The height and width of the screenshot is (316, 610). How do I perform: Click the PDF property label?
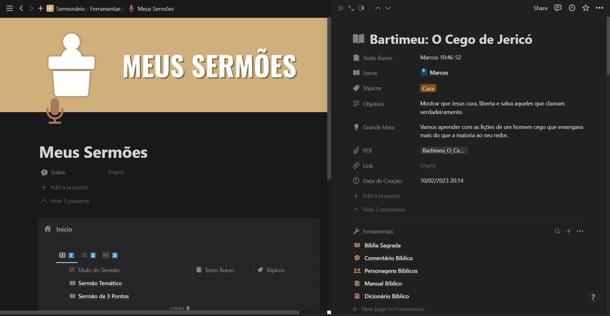(x=363, y=151)
